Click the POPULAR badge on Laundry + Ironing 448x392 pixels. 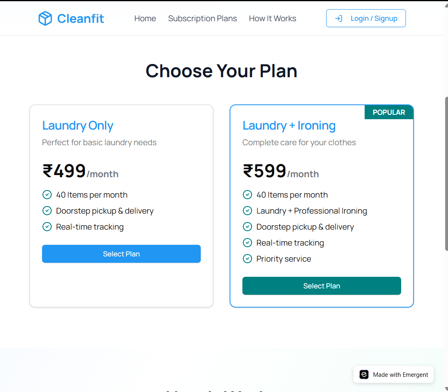[389, 112]
